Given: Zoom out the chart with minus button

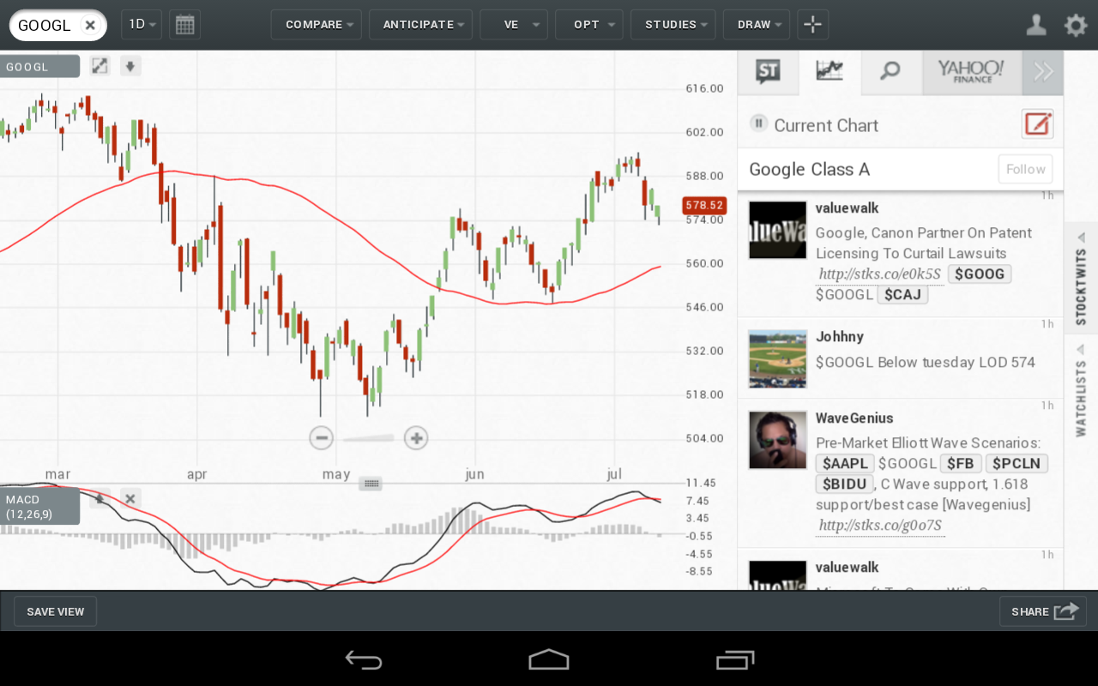Looking at the screenshot, I should [x=322, y=438].
